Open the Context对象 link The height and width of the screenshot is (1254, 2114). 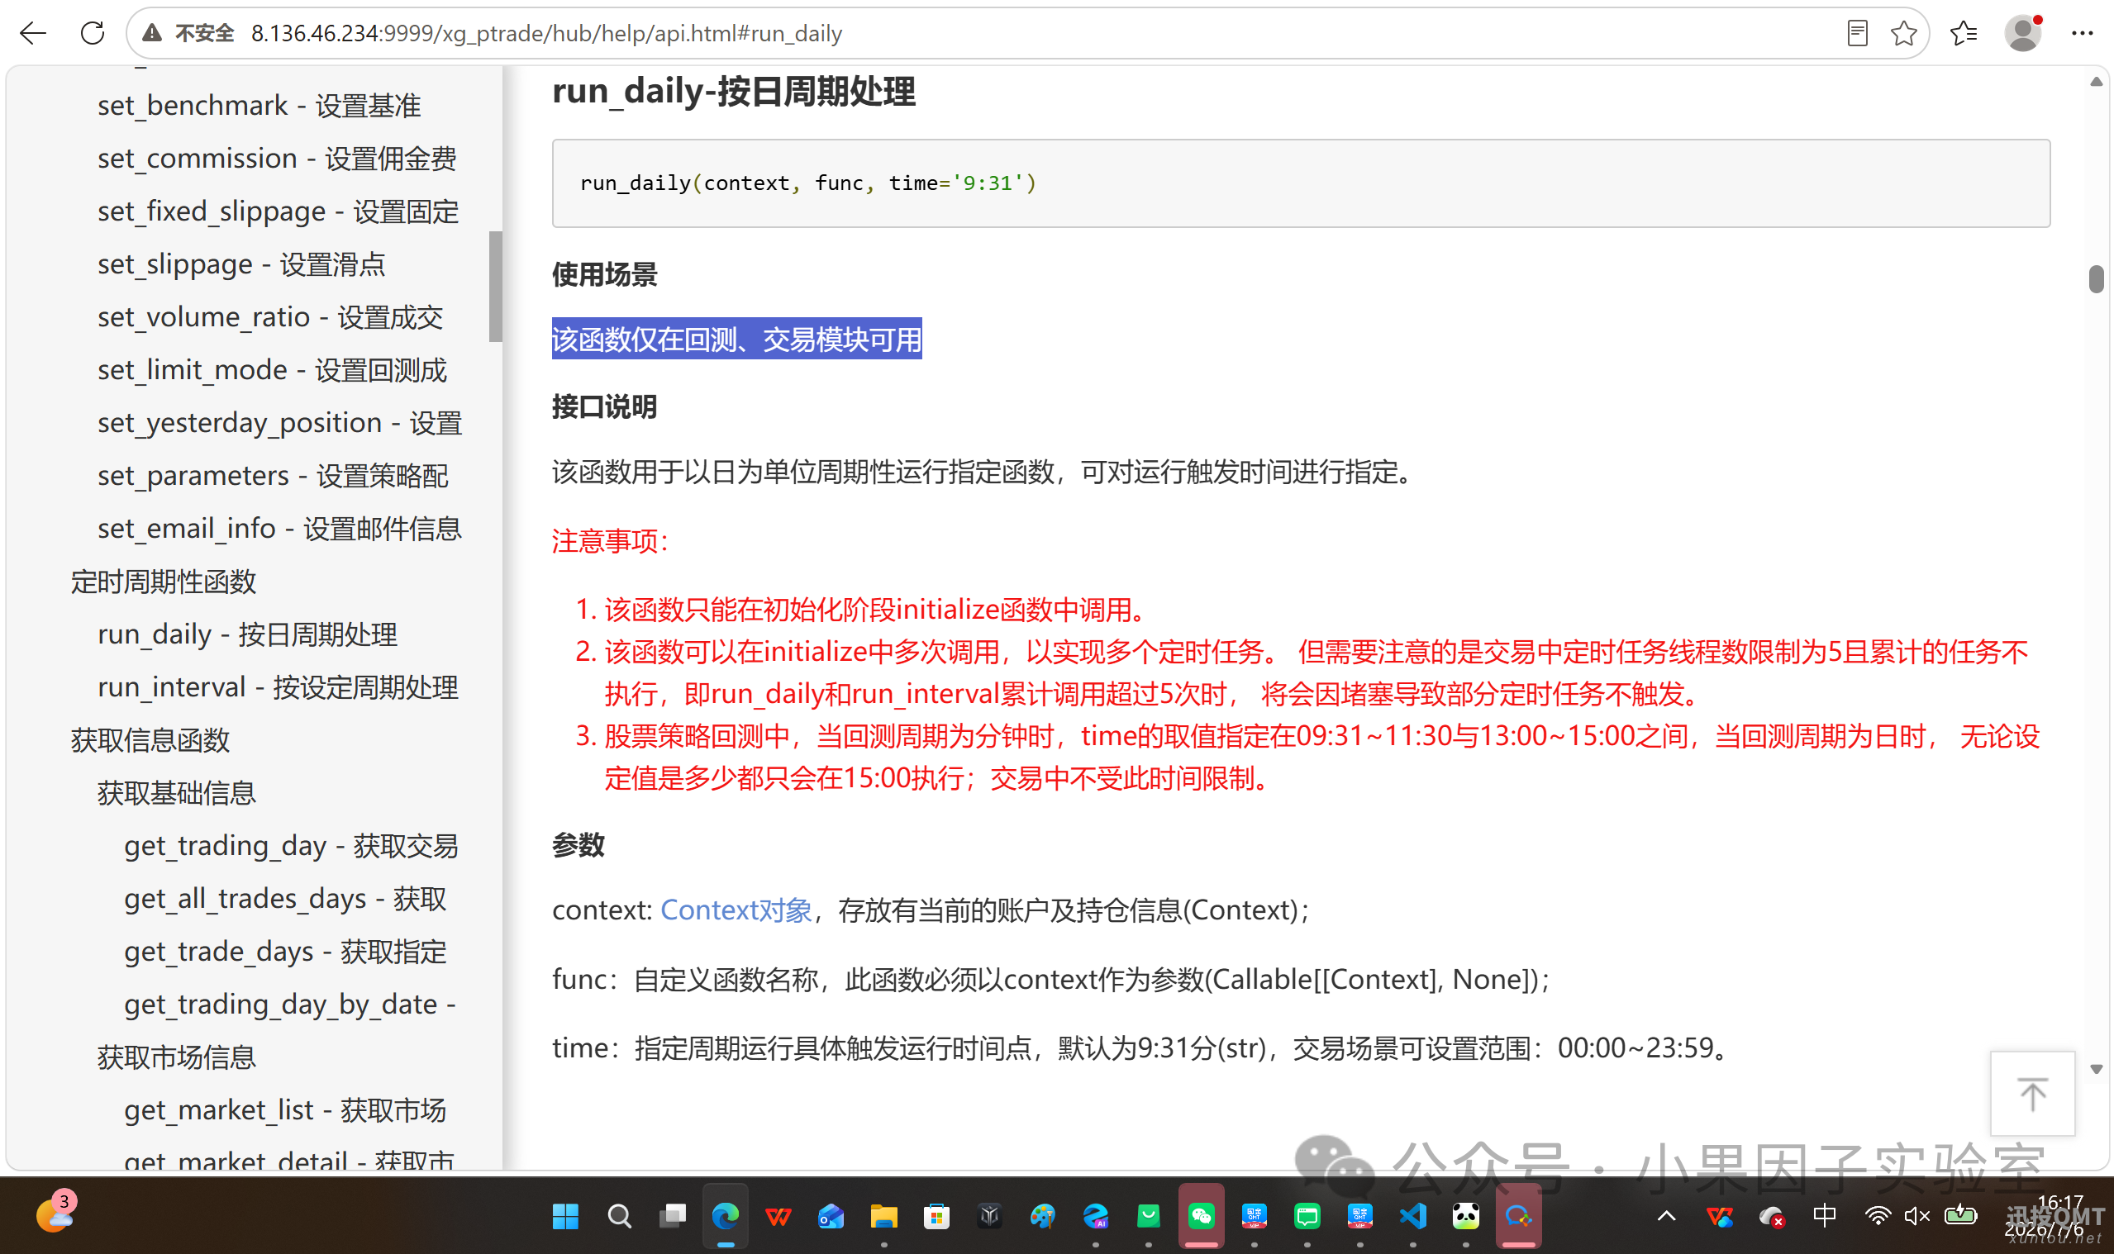click(736, 910)
